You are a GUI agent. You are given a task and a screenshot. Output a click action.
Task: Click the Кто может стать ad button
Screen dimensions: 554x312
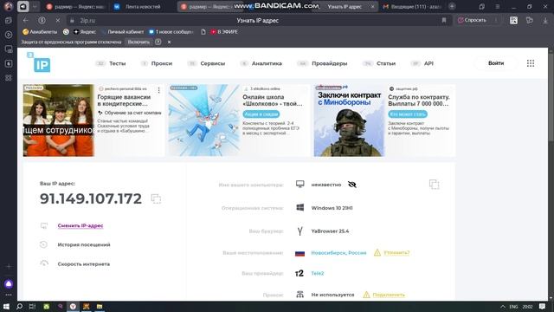[408, 114]
